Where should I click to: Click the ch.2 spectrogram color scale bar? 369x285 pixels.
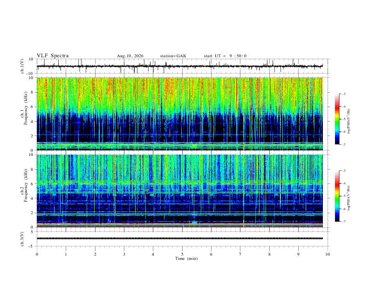337,196
